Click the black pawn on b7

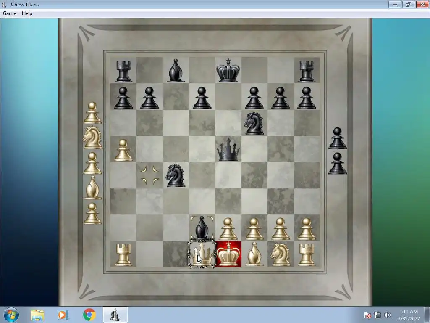pyautogui.click(x=149, y=98)
